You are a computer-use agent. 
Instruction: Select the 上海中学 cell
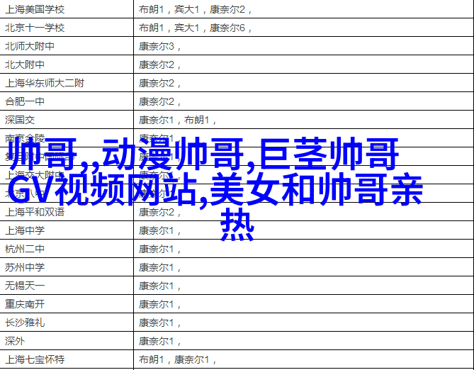click(x=67, y=230)
